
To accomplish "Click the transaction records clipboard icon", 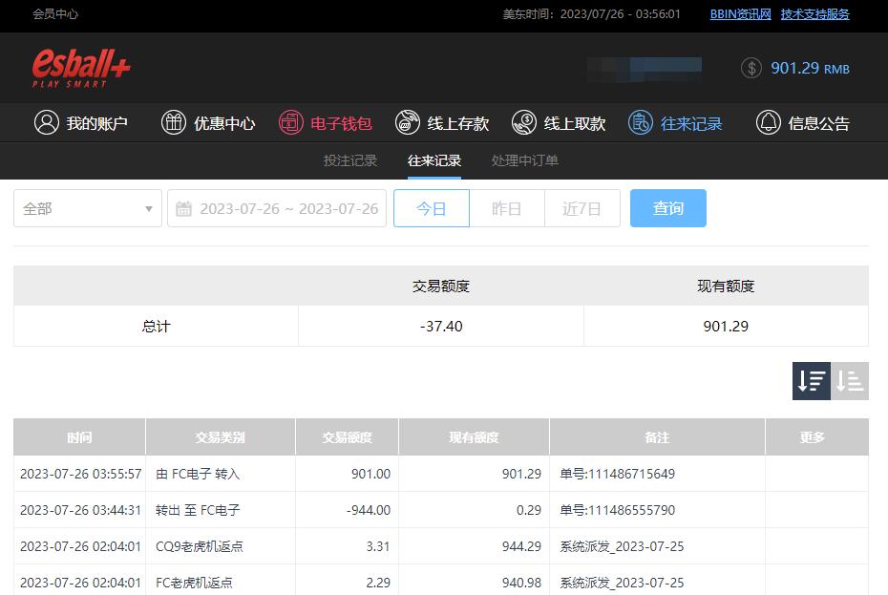I will (x=641, y=122).
